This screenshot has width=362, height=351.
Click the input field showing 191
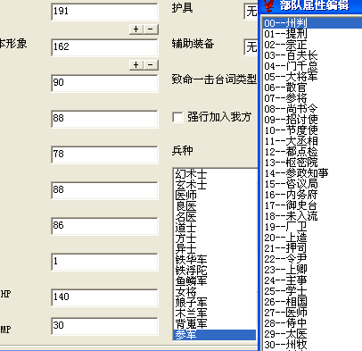[104, 12]
